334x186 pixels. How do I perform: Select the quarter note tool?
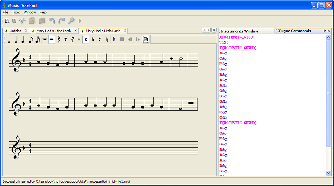click(23, 39)
